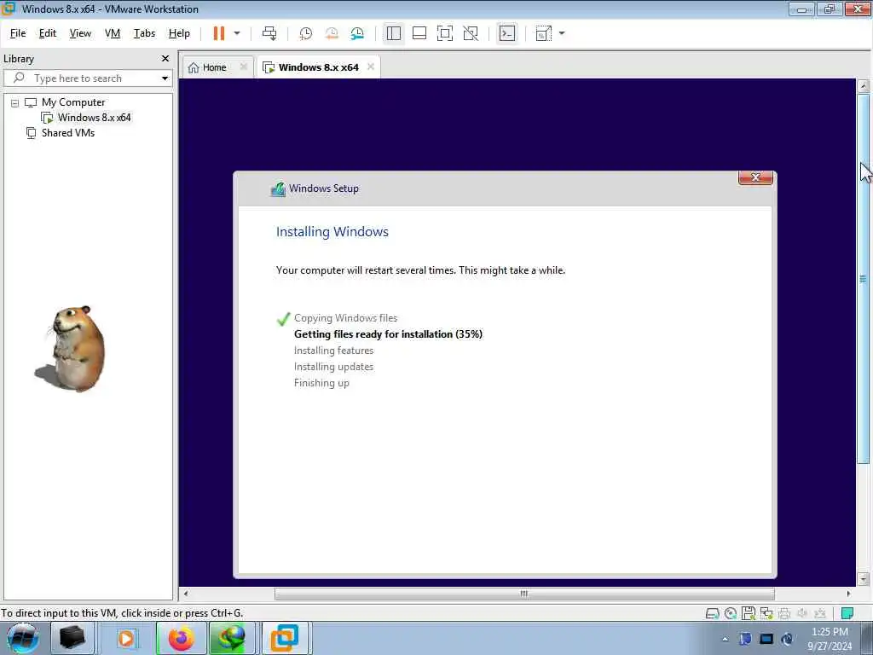Close the Library panel
The height and width of the screenshot is (655, 873).
click(165, 59)
